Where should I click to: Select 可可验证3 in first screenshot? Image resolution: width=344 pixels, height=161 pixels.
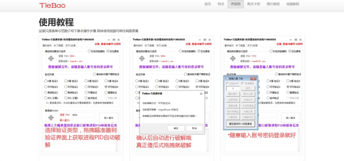click(91, 87)
